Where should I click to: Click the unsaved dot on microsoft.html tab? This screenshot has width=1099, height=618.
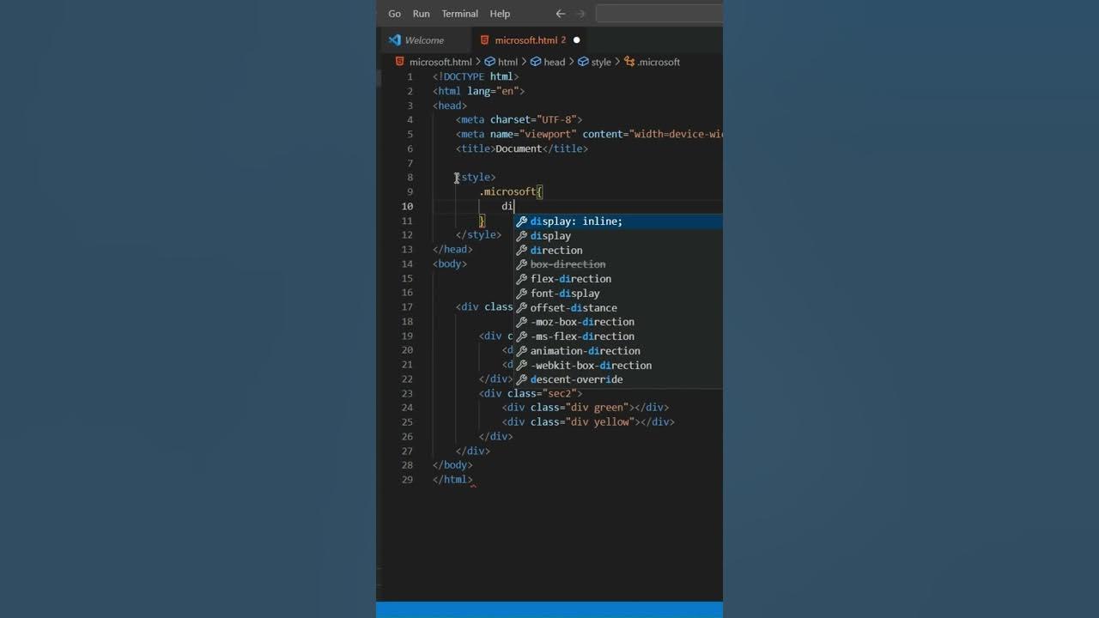pyautogui.click(x=576, y=40)
